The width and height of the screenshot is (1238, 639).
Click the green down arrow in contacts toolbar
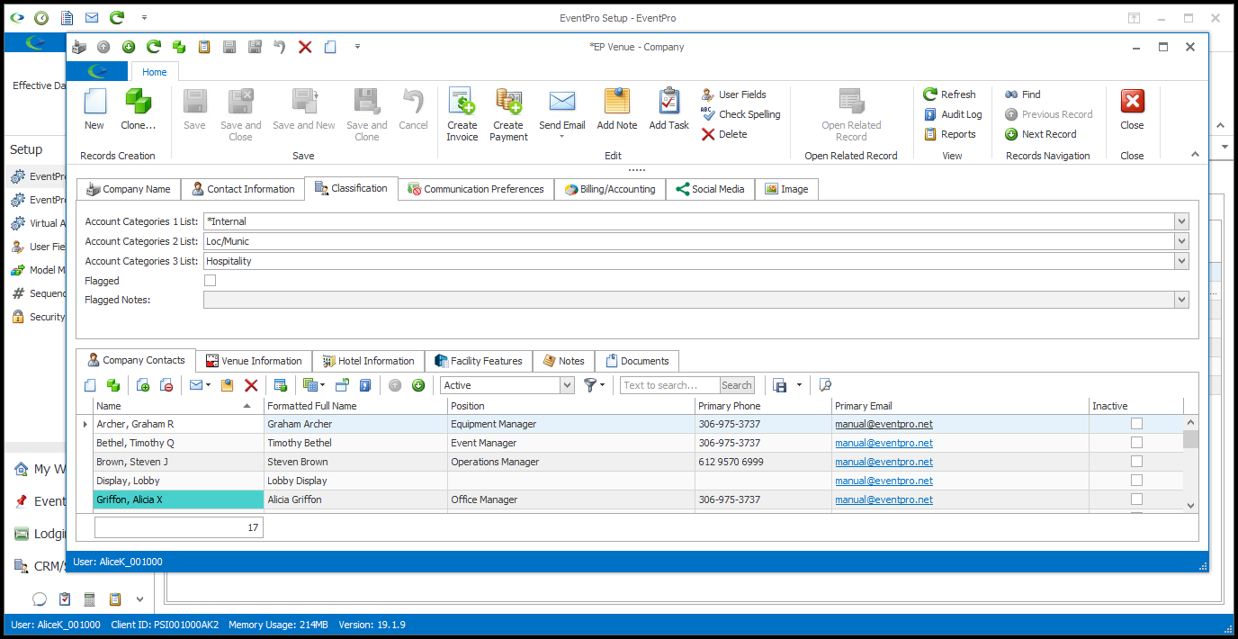(418, 385)
